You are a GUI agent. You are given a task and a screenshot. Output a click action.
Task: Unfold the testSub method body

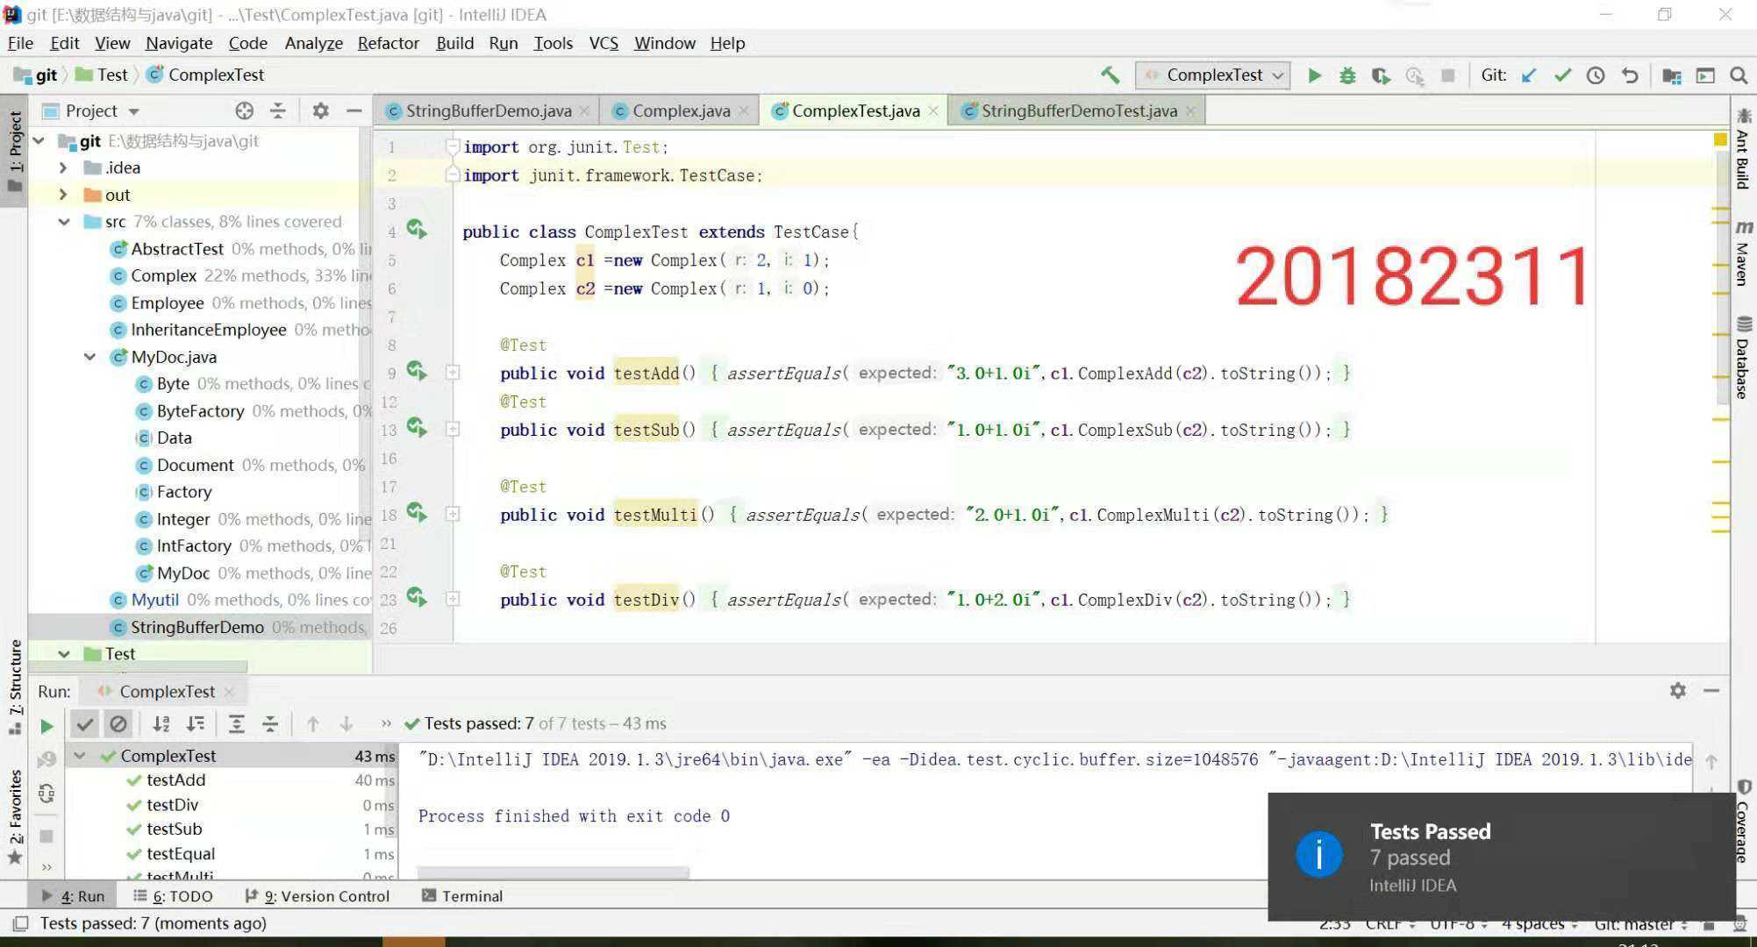pos(453,430)
